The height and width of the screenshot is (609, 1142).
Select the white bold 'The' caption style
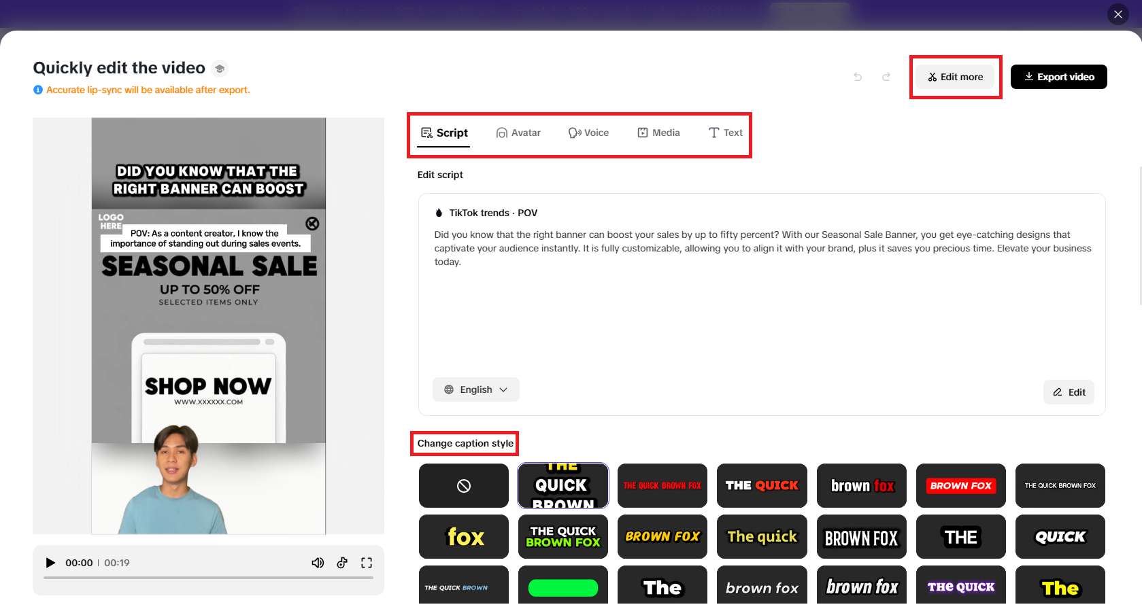pos(662,586)
